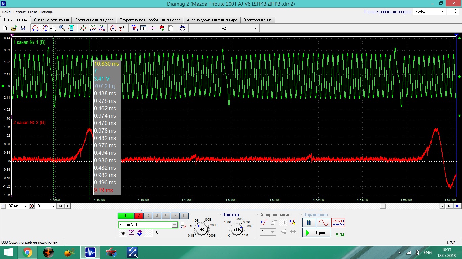Select the magnifier zoom tool
The image size is (462, 259).
click(x=62, y=28)
